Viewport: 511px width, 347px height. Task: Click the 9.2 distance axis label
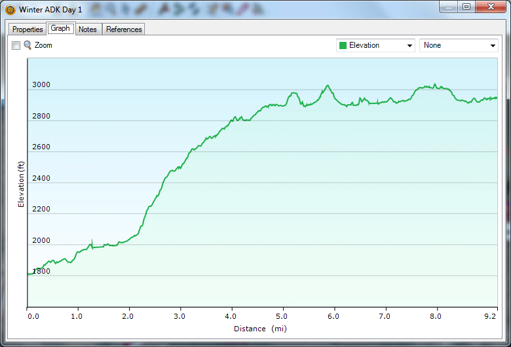pos(490,316)
